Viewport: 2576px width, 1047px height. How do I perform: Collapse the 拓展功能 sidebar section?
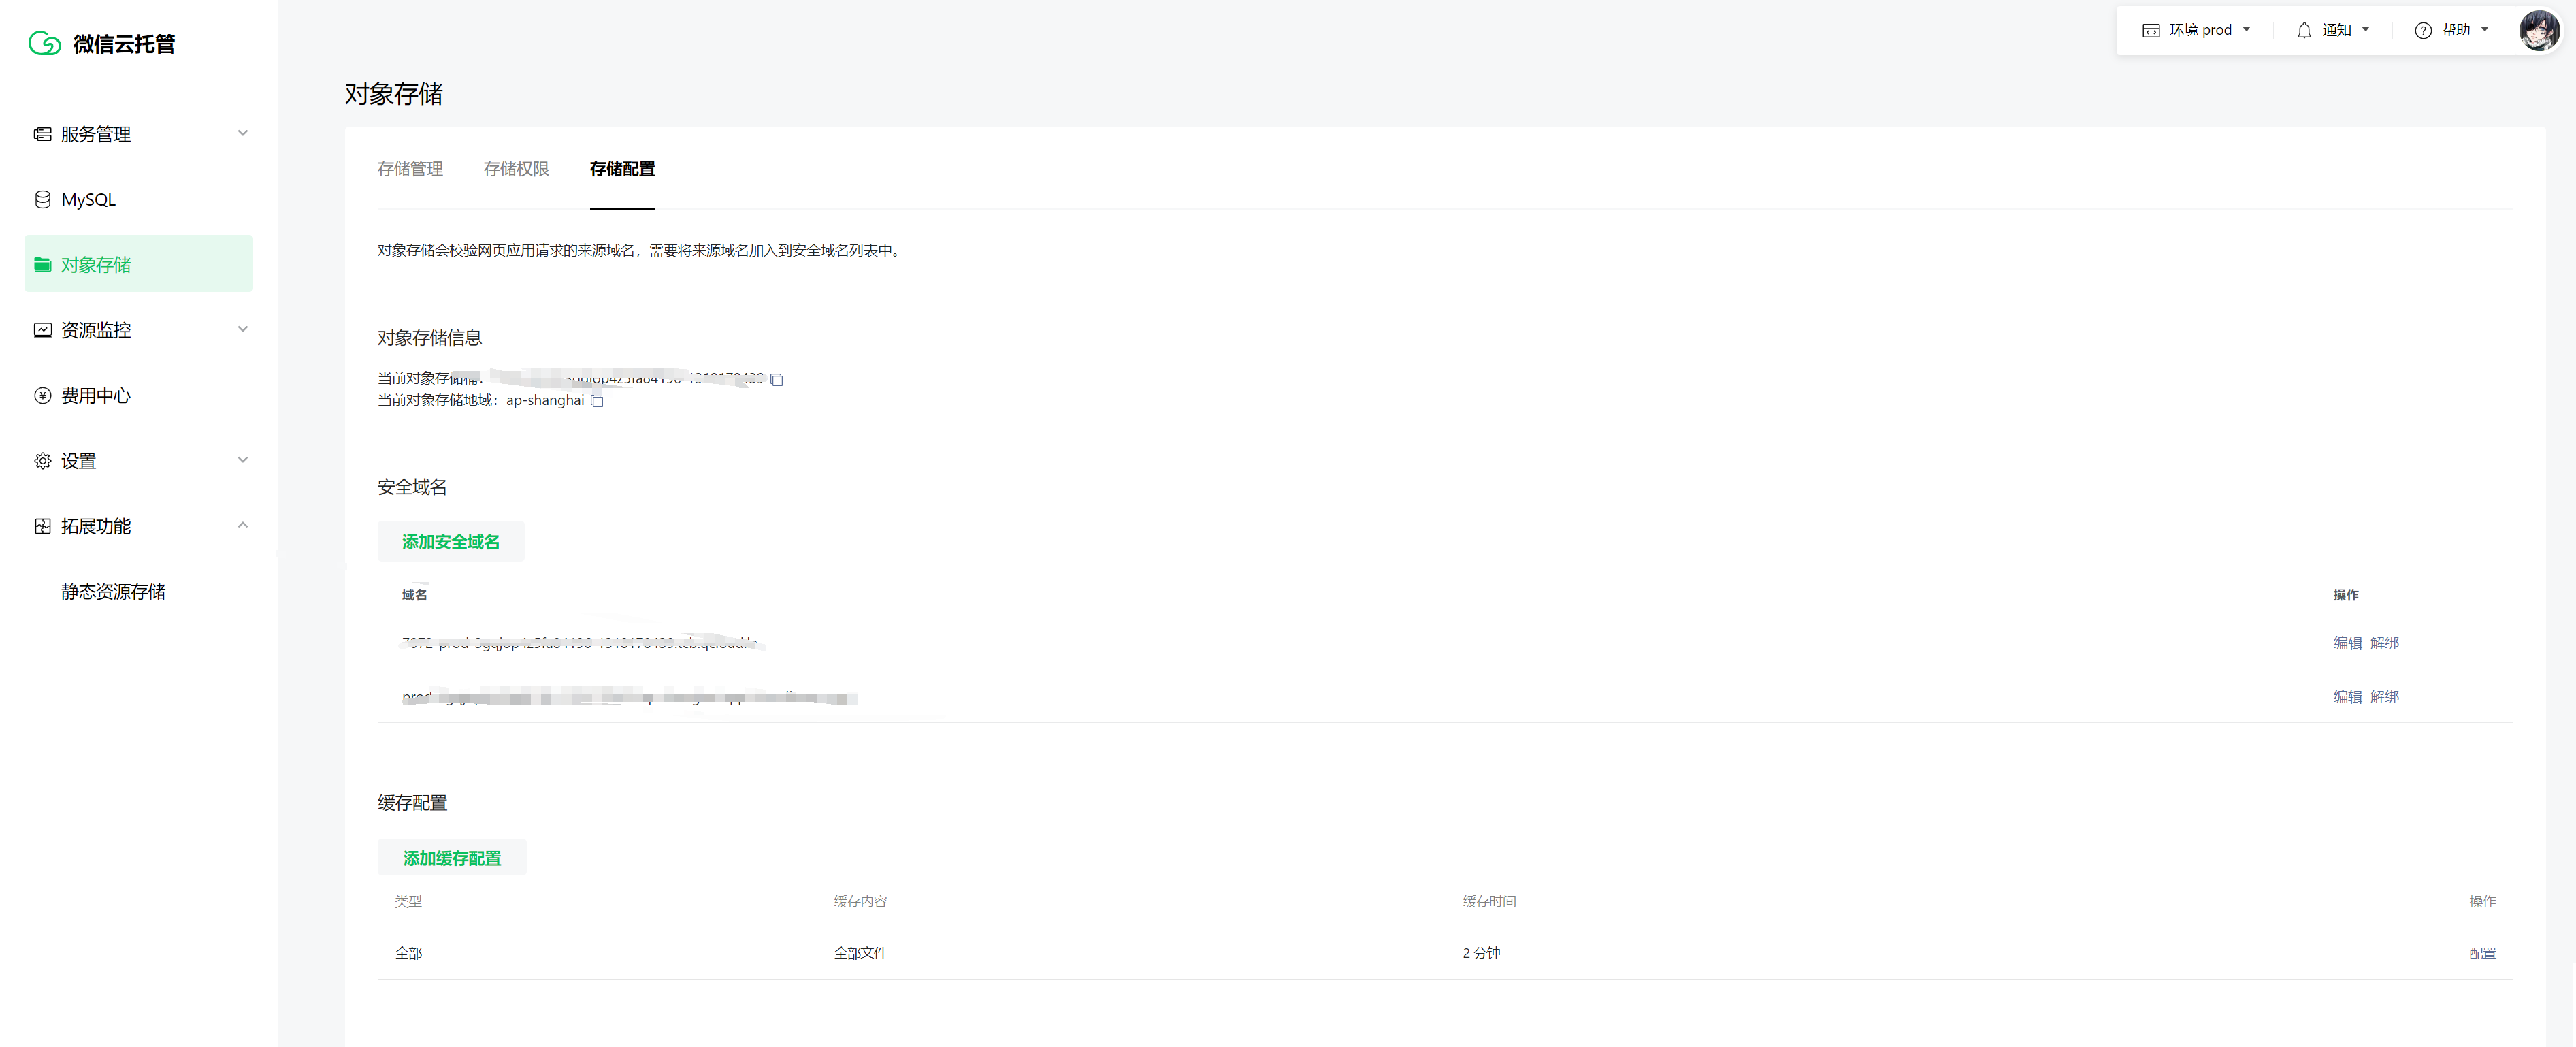pos(242,525)
